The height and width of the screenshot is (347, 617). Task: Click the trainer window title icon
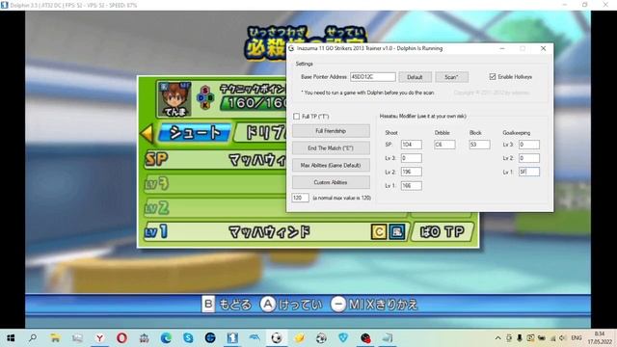point(291,48)
